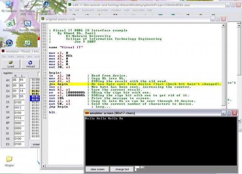Open the XEngine folder on desktop

click(x=9, y=161)
